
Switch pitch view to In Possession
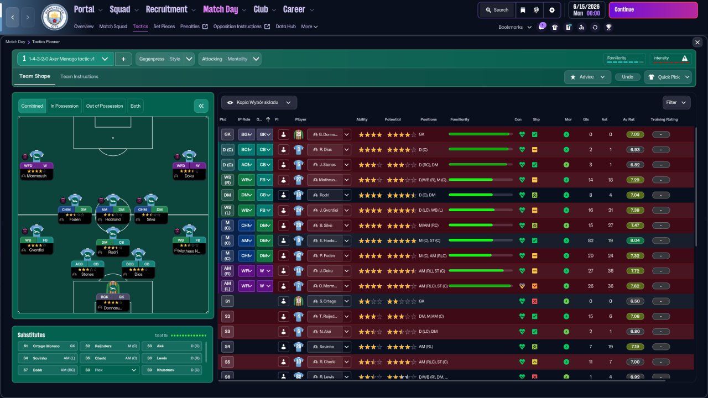pyautogui.click(x=64, y=106)
